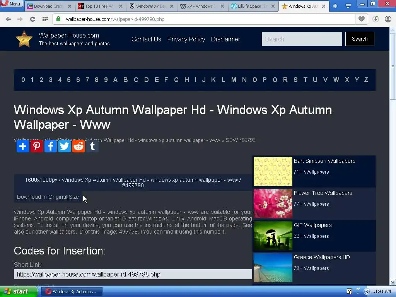Viewport: 396px width, 297px height.
Task: Open the Flower Tree Wallpapers thumbnail
Action: pyautogui.click(x=273, y=203)
